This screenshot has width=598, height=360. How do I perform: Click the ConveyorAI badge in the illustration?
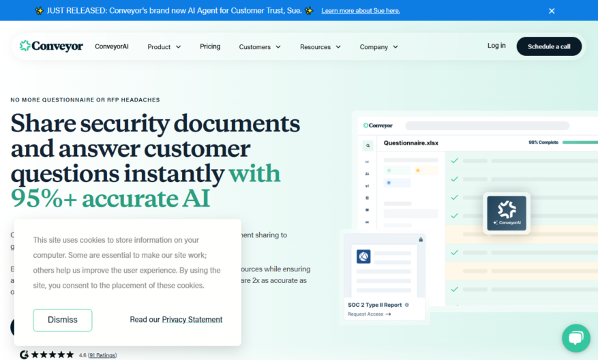click(507, 213)
